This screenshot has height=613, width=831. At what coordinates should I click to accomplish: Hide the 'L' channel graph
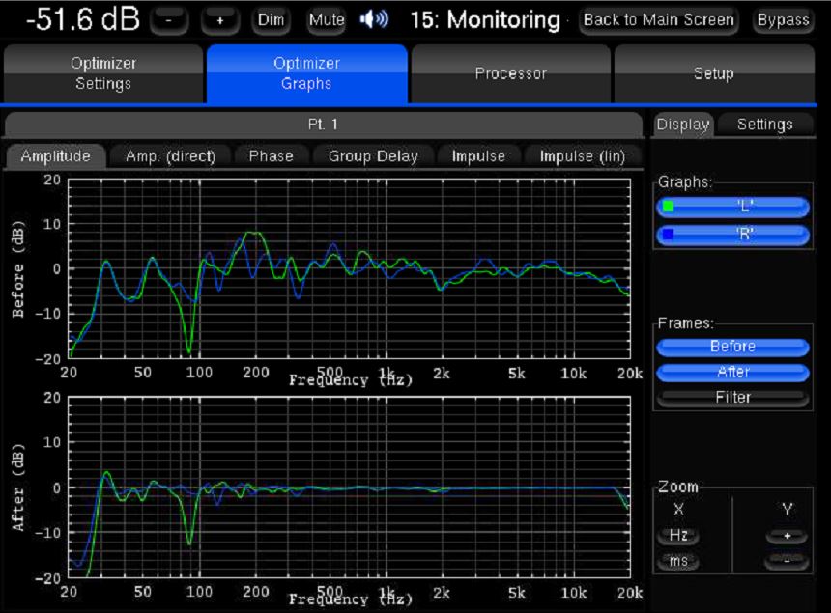[x=731, y=206]
